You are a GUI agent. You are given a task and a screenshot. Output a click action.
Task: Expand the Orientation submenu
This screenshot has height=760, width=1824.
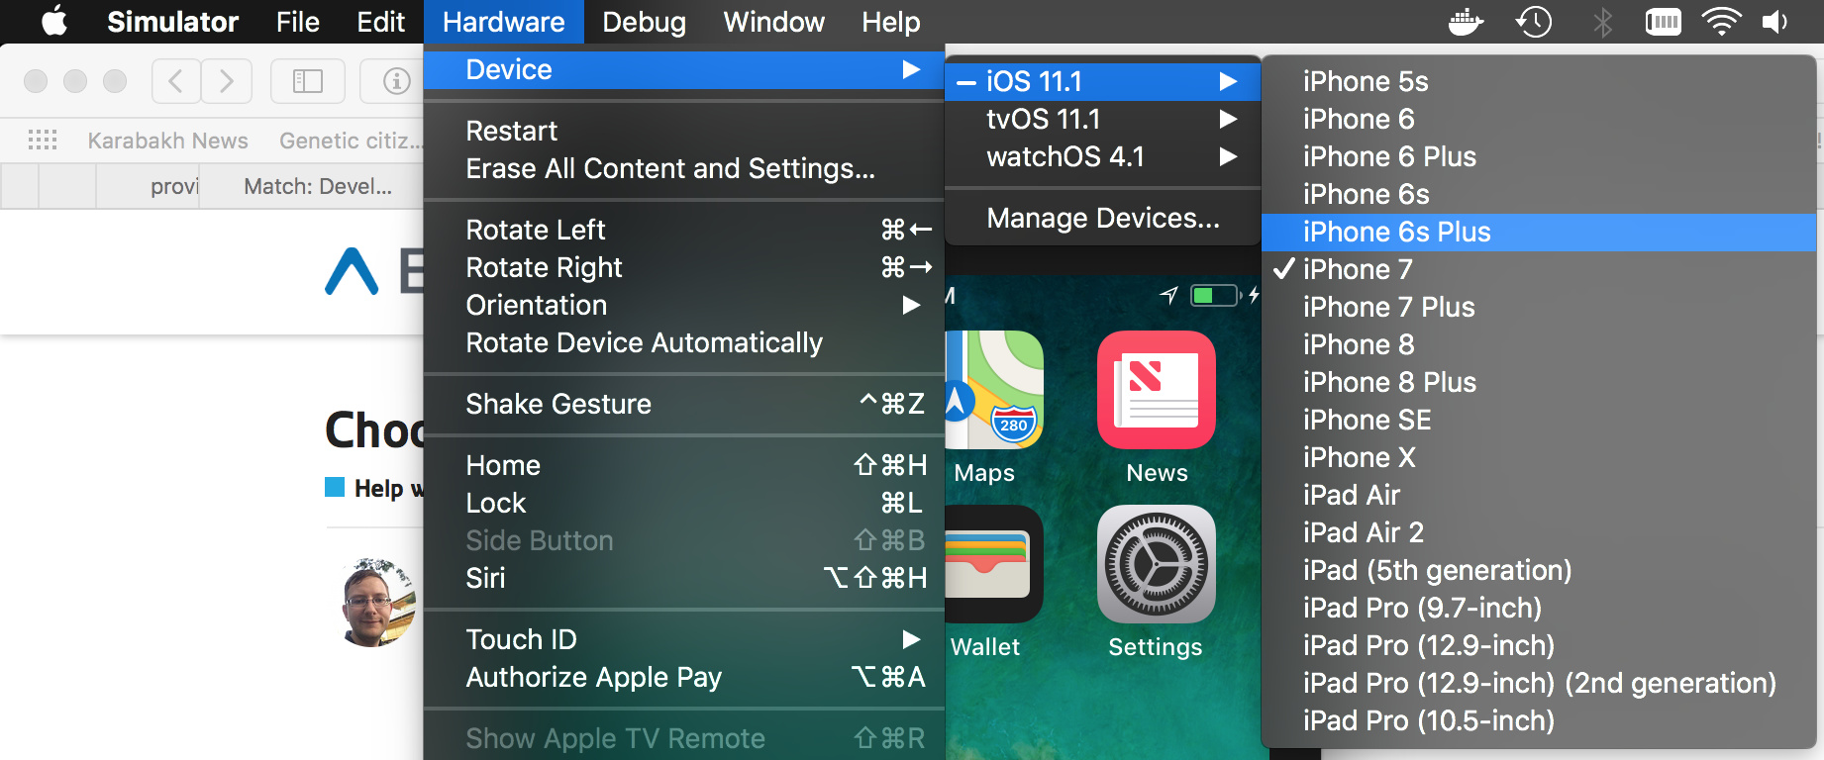(x=684, y=305)
